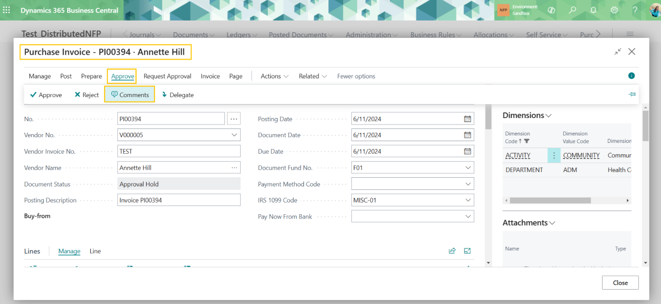Click the No. field assist-edit ellipsis button
This screenshot has height=304, width=661.
pos(234,118)
